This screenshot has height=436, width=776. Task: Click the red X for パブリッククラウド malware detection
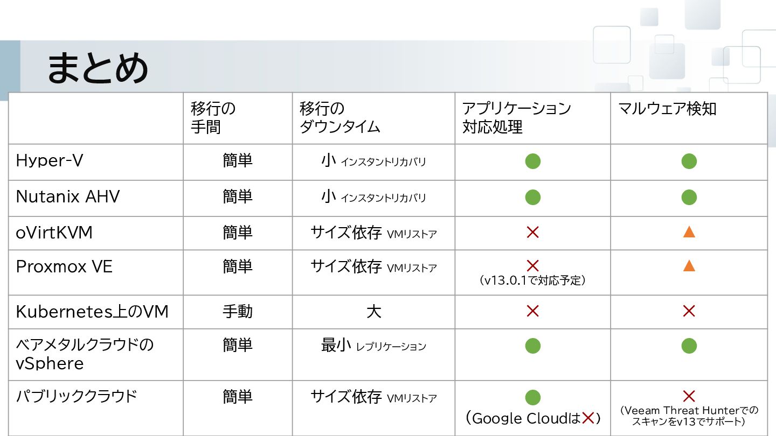(689, 397)
